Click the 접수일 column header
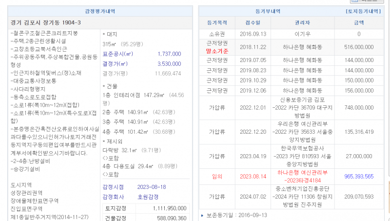This screenshot has height=221, width=390. [253, 22]
